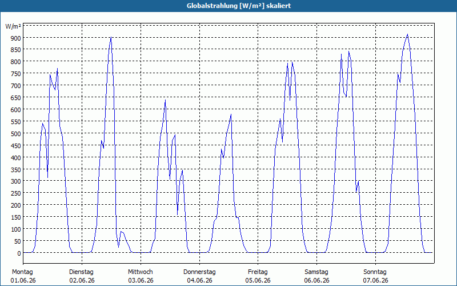Select the '900' y-axis value
This screenshot has width=457, height=286.
[16, 38]
